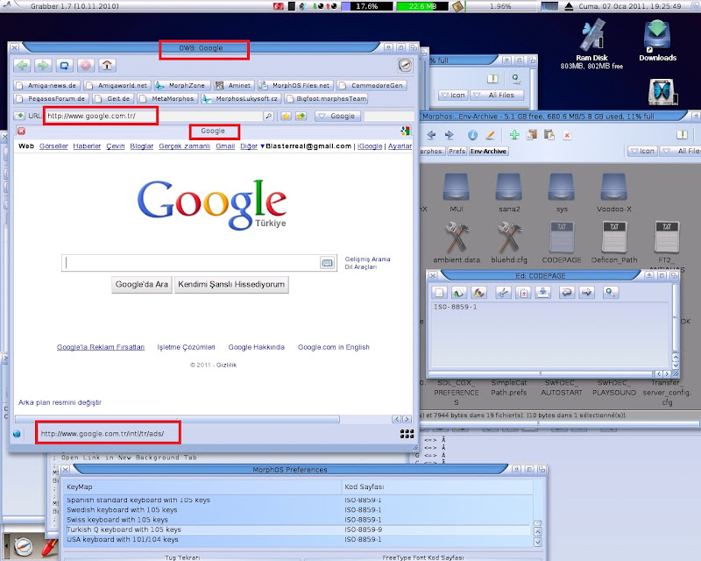
Task: Open Google.com in English link
Action: (x=334, y=347)
